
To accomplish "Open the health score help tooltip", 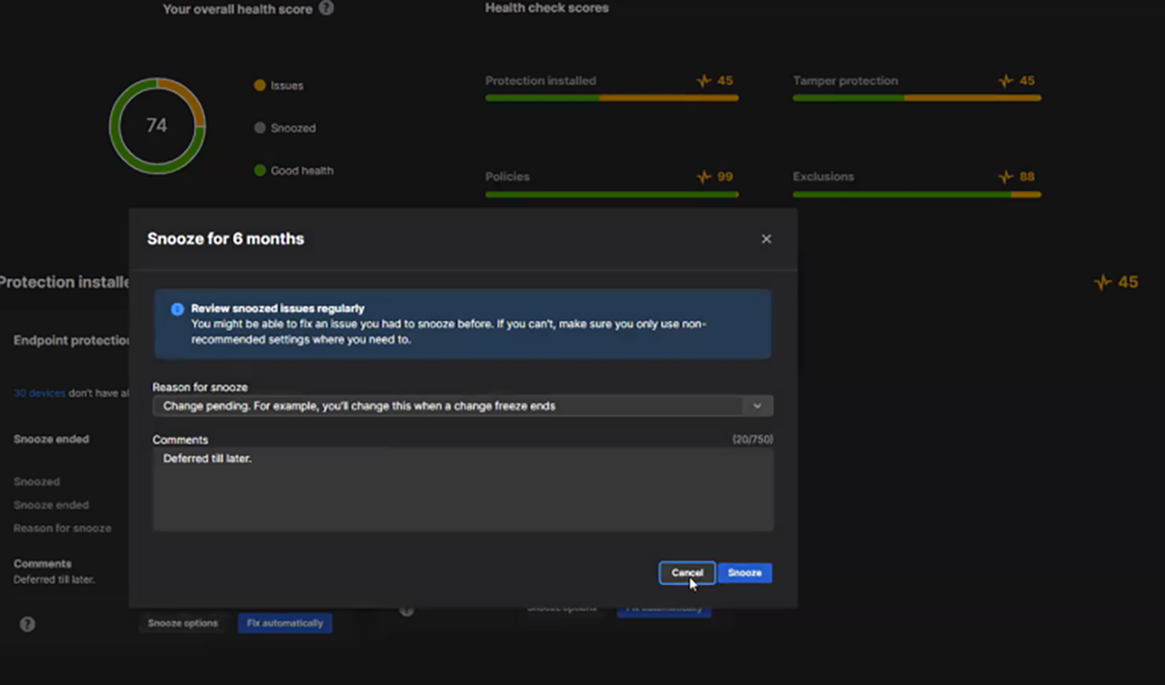I will click(x=324, y=9).
